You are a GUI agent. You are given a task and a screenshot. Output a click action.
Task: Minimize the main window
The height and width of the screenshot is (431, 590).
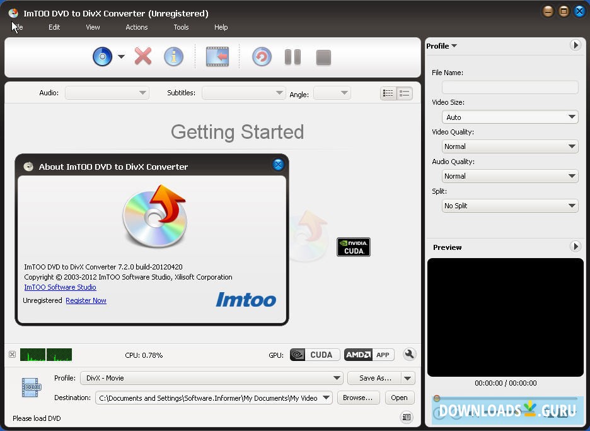click(x=548, y=12)
